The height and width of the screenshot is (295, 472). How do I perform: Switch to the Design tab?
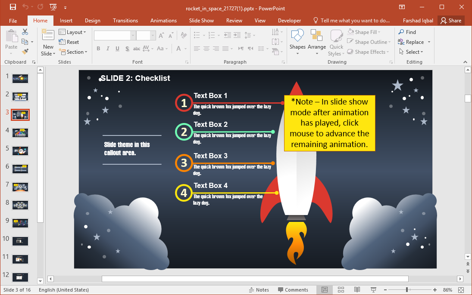point(92,21)
